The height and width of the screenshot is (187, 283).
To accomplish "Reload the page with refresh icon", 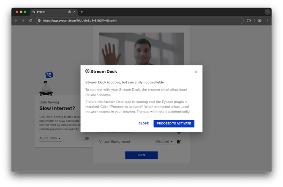I will point(30,21).
